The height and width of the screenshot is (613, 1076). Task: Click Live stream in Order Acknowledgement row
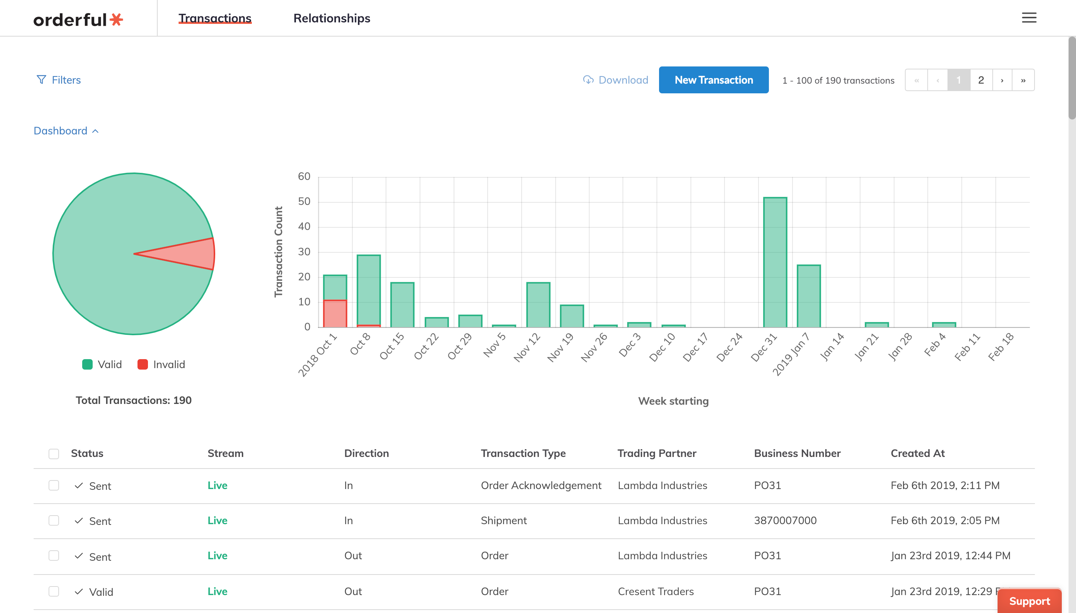coord(217,485)
